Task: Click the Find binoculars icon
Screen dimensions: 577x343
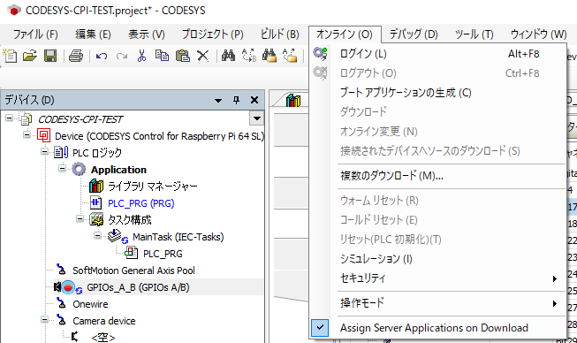Action: [228, 56]
